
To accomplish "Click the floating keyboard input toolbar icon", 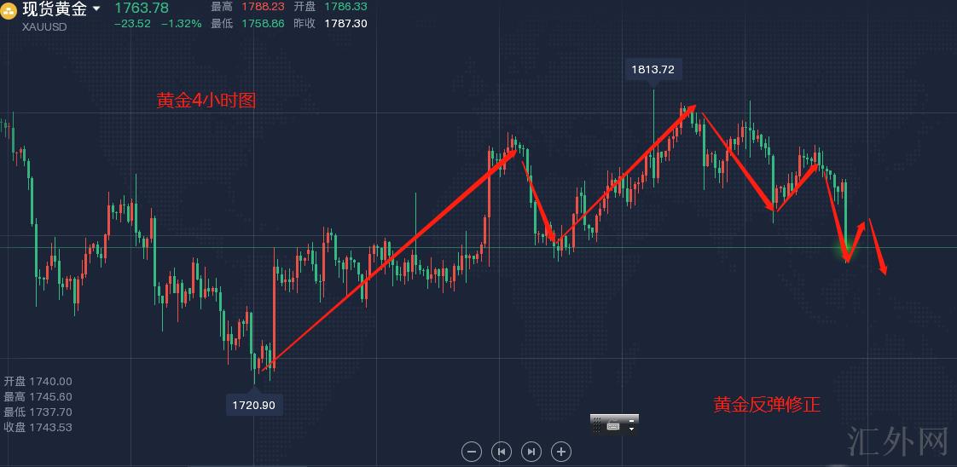I will pos(613,426).
